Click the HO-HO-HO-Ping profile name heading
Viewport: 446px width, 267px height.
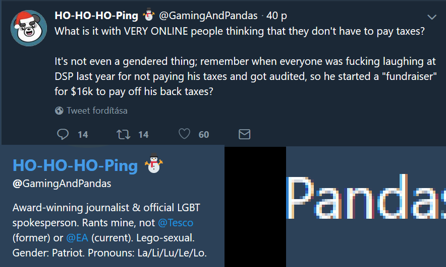click(x=75, y=165)
